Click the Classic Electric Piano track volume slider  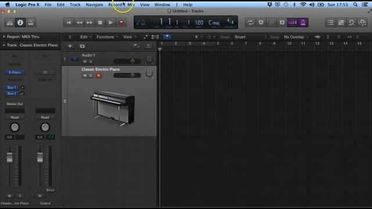[127, 75]
